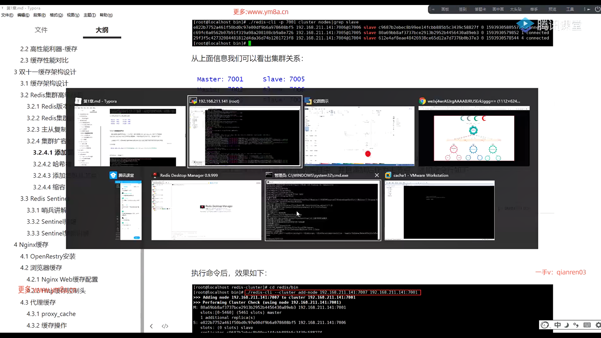Click the Sogou IME logo icon

click(x=545, y=325)
